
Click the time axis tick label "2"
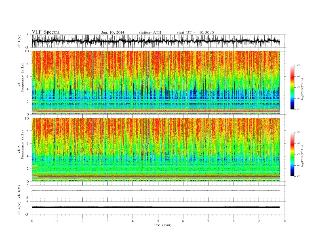[x=82, y=221]
